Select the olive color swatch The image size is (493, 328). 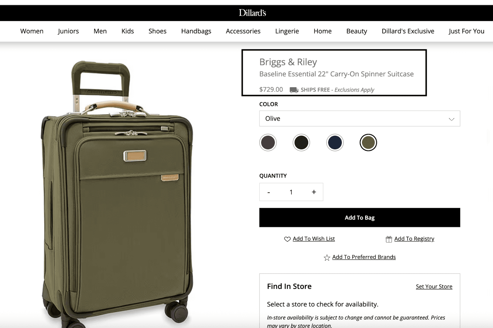pyautogui.click(x=368, y=143)
